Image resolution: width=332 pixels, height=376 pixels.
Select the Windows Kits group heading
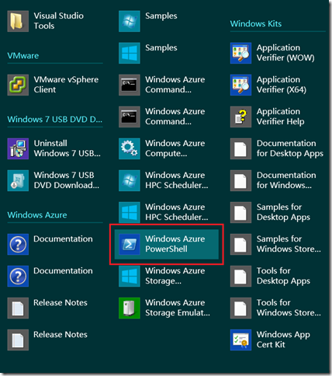click(256, 24)
